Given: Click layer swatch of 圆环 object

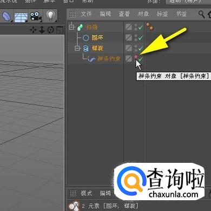Looking at the screenshot, I should (129, 38).
